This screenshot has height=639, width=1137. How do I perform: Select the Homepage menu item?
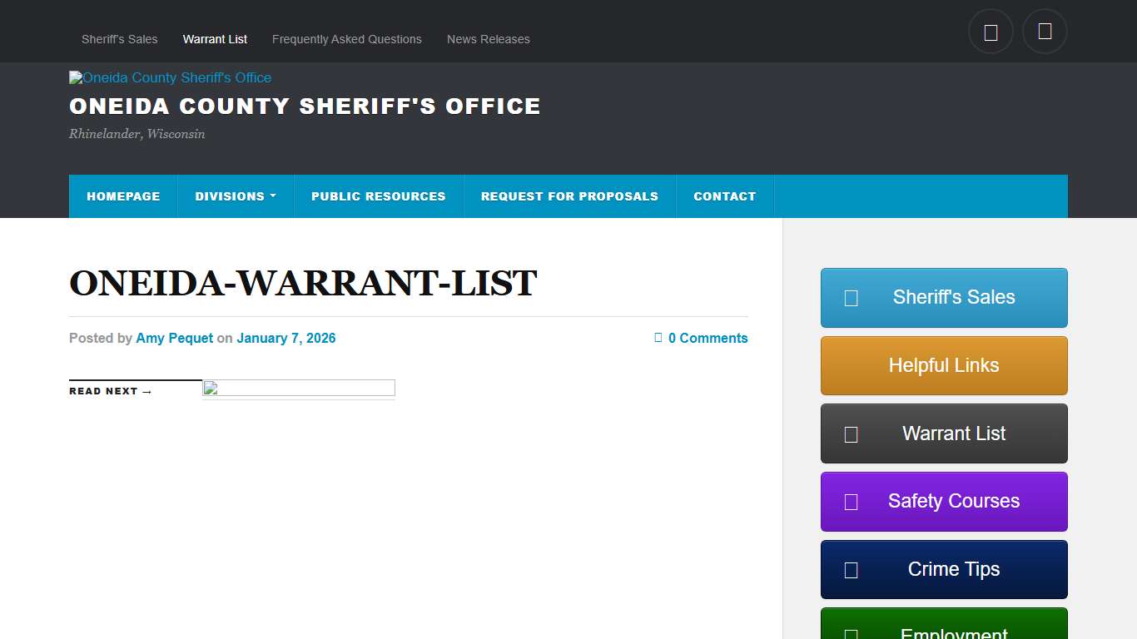pyautogui.click(x=123, y=196)
